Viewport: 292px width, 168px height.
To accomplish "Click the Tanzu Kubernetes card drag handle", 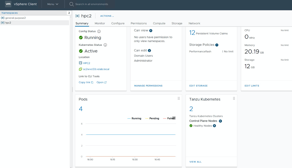I will click(x=234, y=98).
